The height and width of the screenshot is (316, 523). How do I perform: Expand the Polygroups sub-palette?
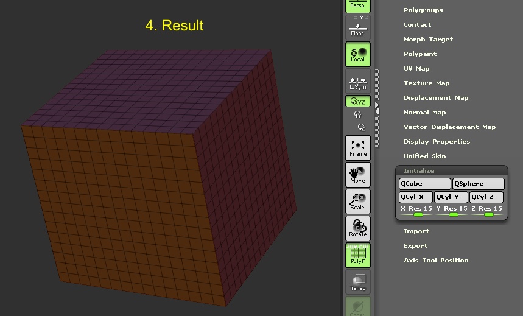click(x=423, y=10)
